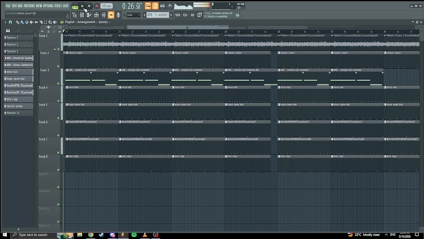Select the playlist draw pencil tool

(17, 22)
